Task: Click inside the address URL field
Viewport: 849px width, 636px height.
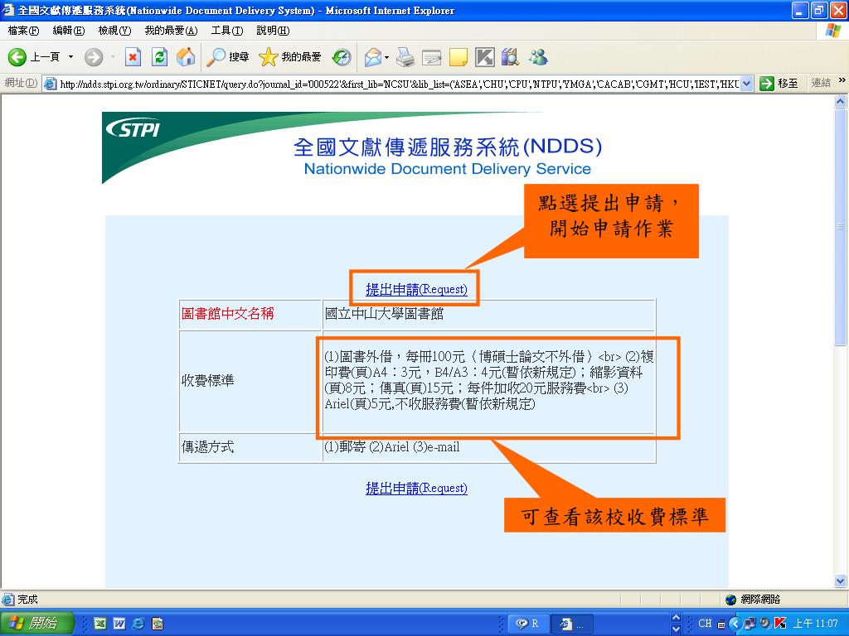Action: [399, 84]
